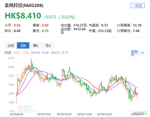This screenshot has width=150, height=117.
Task: Click the 9.50 y-axis label
Action: [11, 76]
